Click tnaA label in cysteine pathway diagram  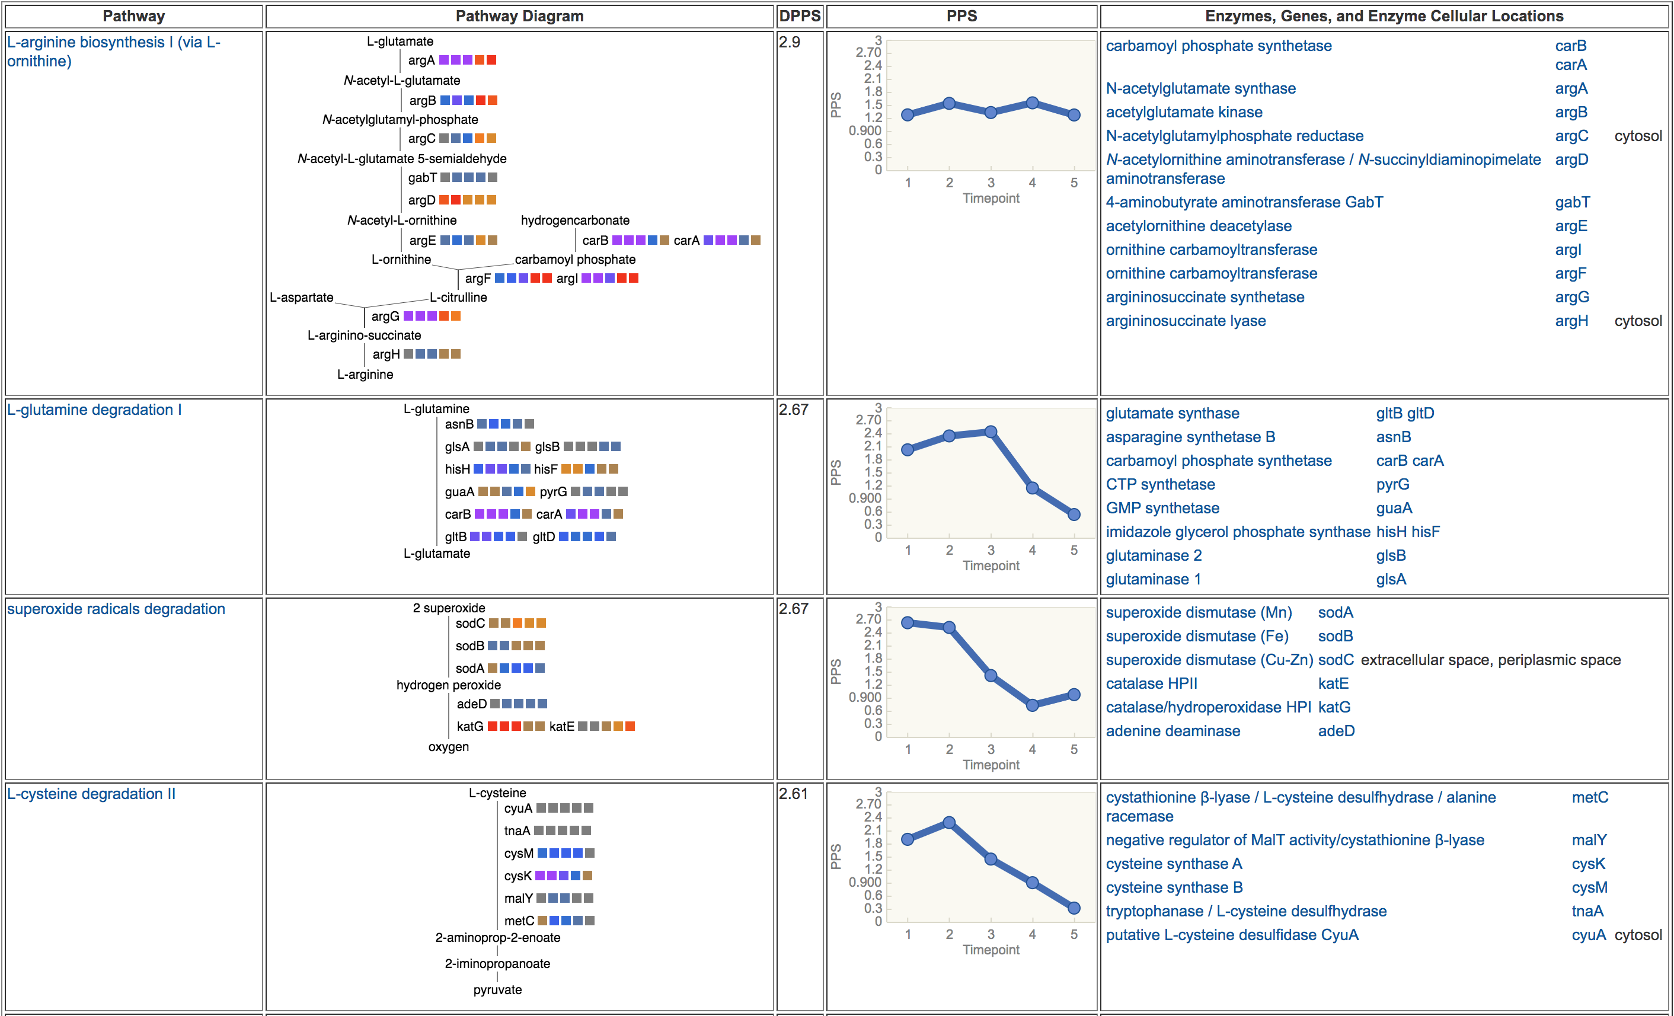click(517, 830)
